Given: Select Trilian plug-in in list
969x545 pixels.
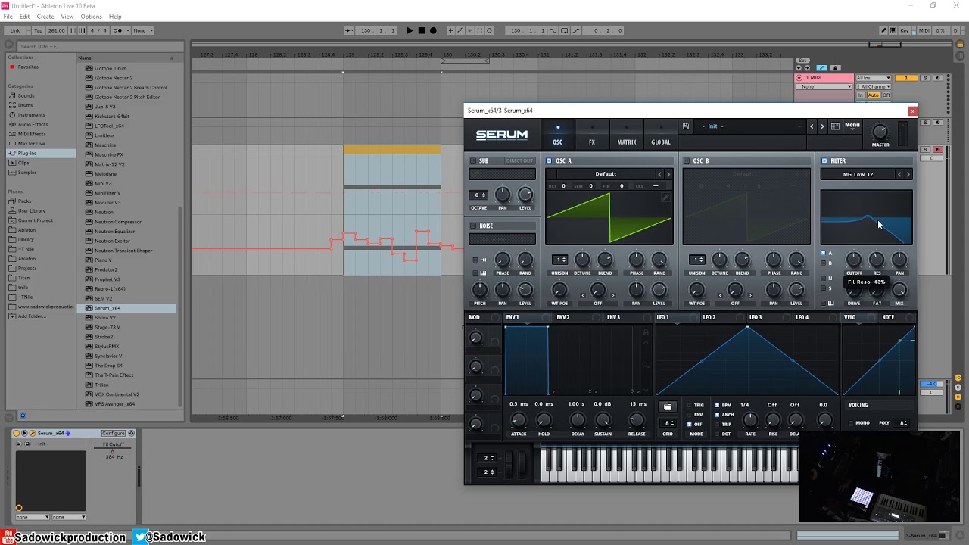Looking at the screenshot, I should [104, 385].
